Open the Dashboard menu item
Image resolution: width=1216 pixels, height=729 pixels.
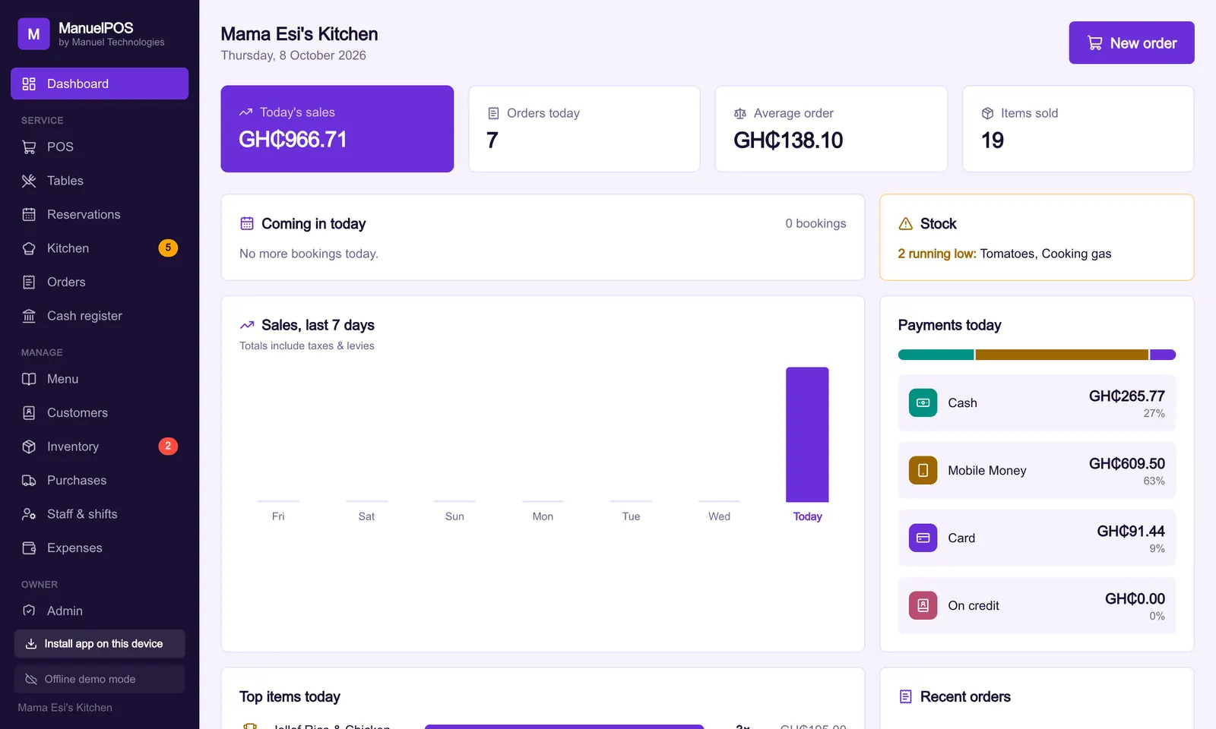(x=100, y=84)
